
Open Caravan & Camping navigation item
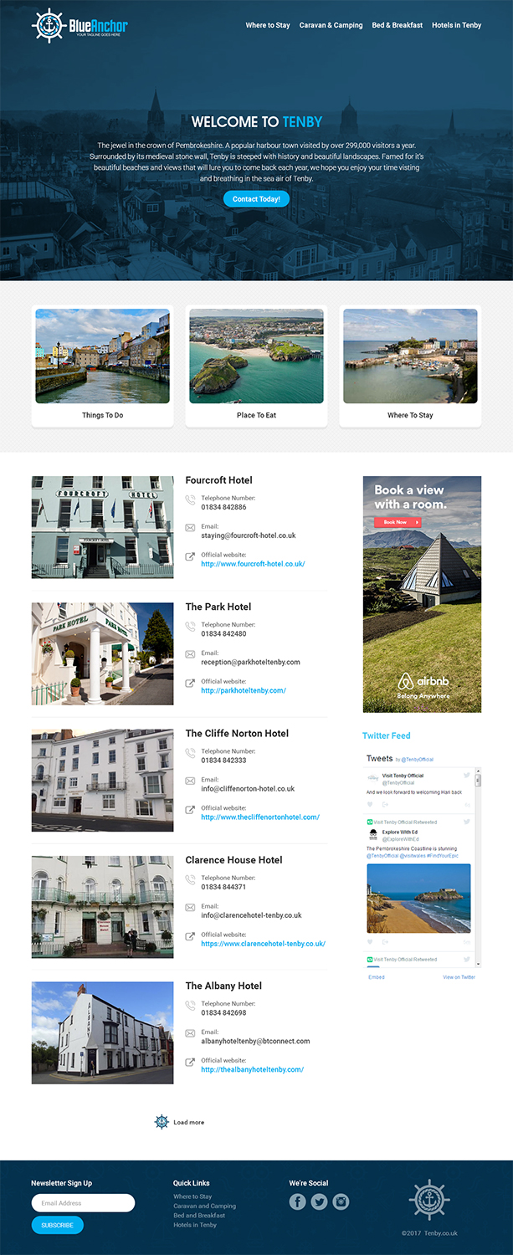[x=331, y=25]
